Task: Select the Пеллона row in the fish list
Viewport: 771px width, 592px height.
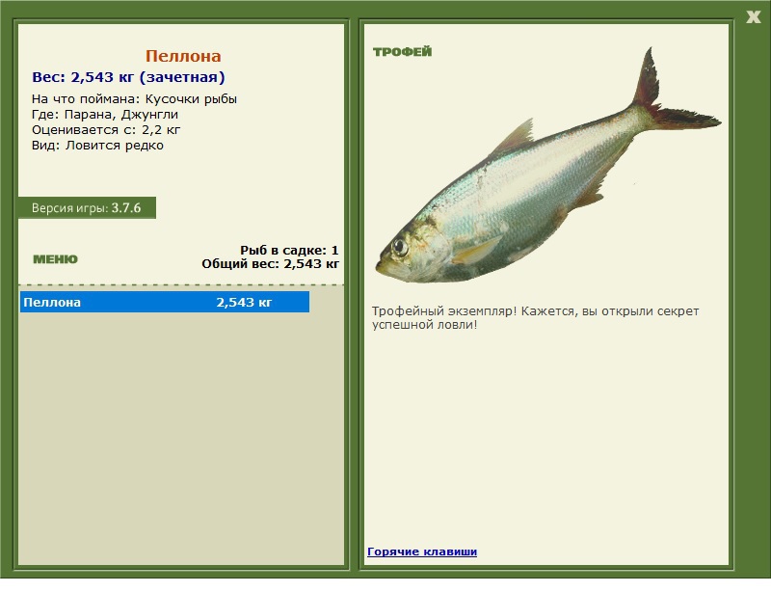Action: coord(165,302)
